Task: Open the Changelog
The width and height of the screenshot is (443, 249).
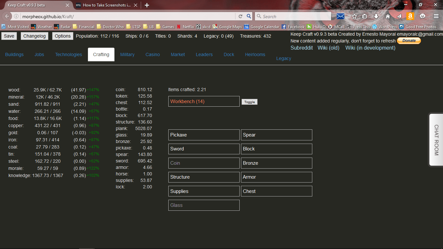Action: click(34, 36)
